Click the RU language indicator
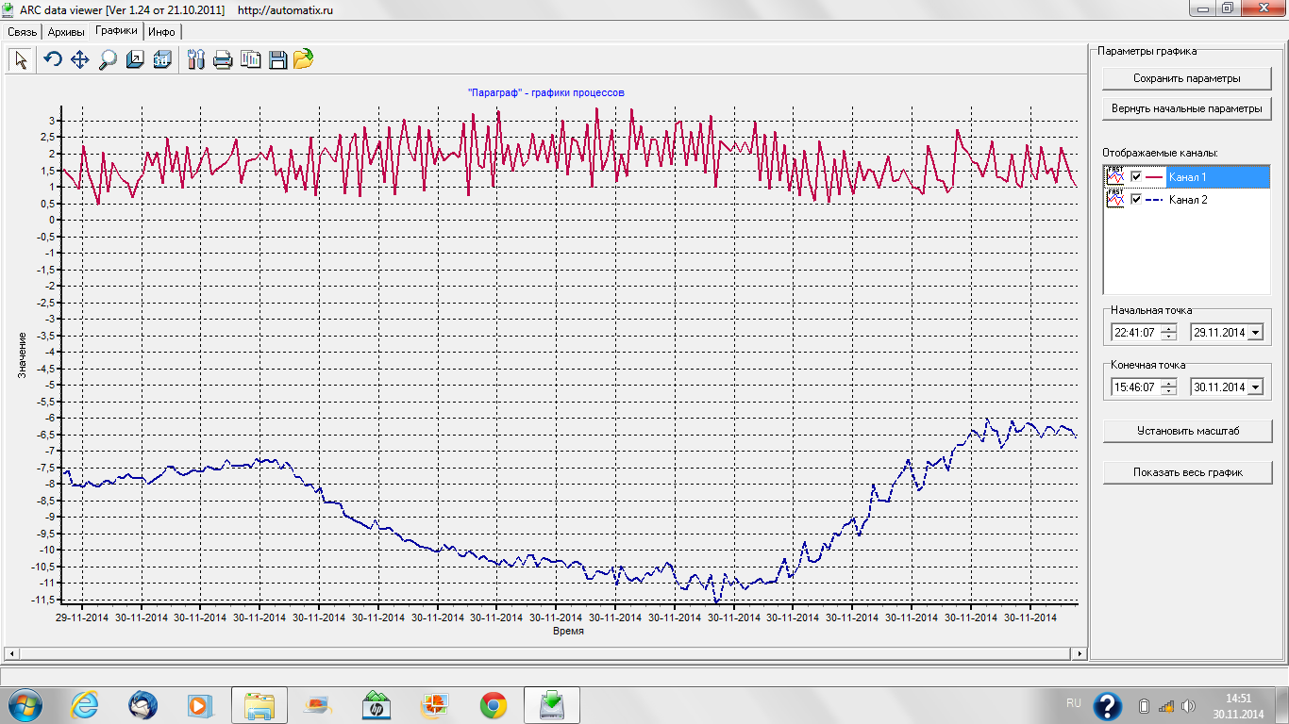The height and width of the screenshot is (724, 1289). coord(1074,703)
